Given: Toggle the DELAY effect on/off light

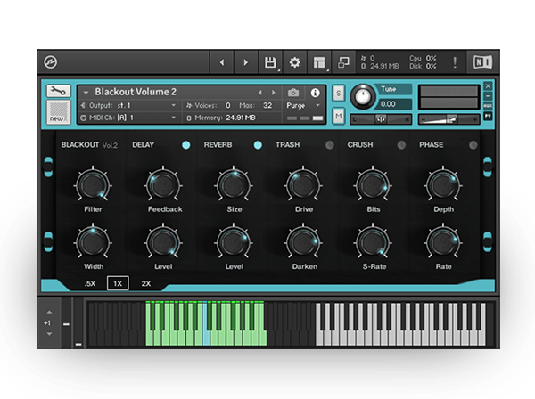Looking at the screenshot, I should tap(186, 145).
